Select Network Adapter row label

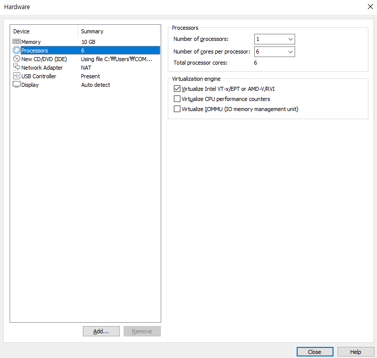(42, 68)
